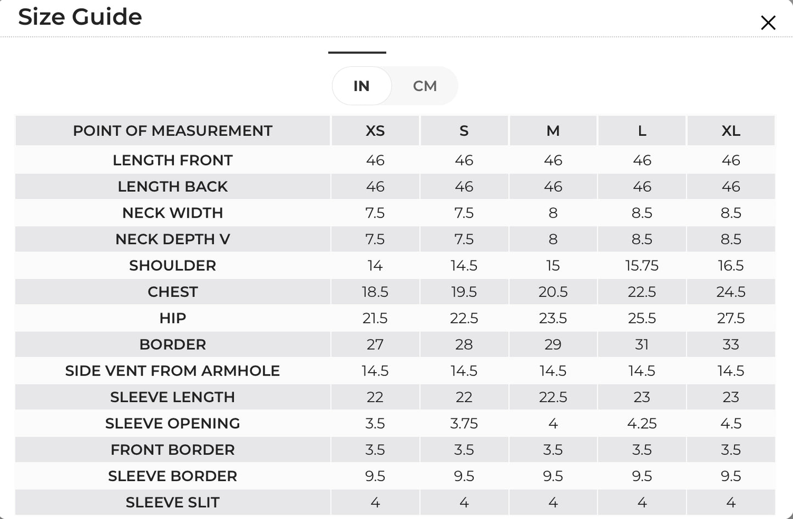Image resolution: width=793 pixels, height=519 pixels.
Task: Click the Sleeve Slit row label
Action: tap(173, 502)
